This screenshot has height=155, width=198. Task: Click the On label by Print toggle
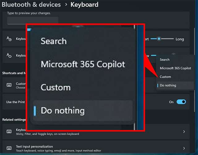coord(171,102)
